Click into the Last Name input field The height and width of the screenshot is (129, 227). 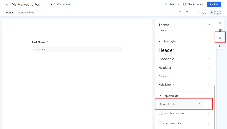point(77,50)
